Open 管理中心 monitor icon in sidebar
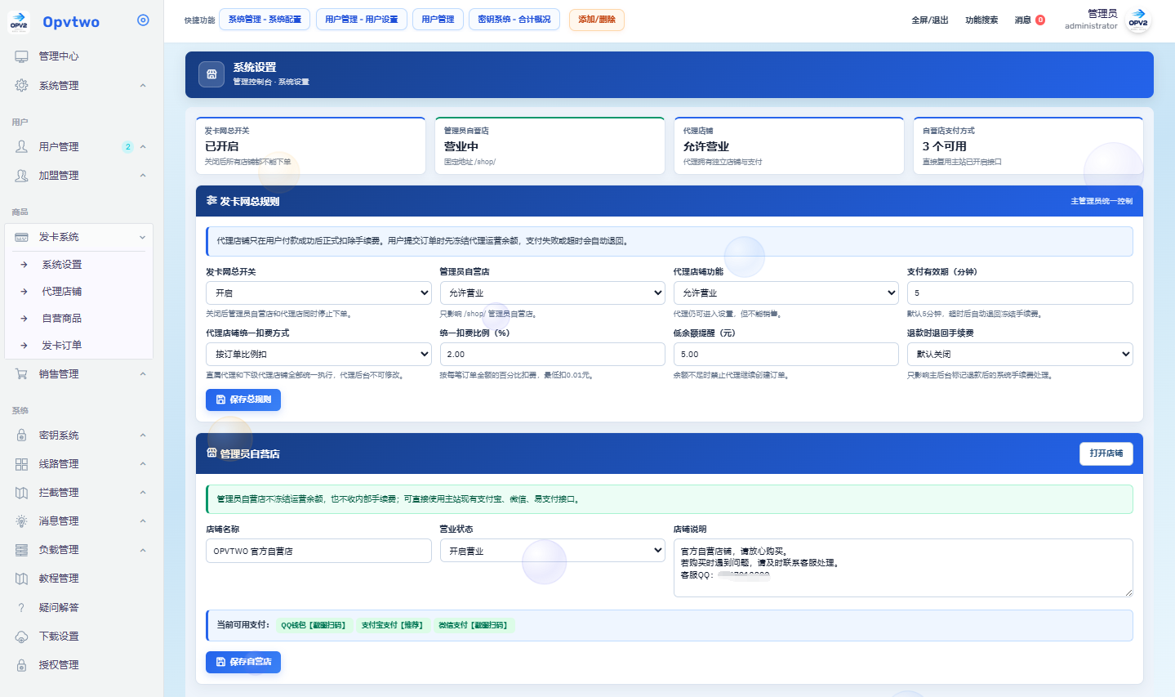The image size is (1175, 697). tap(21, 56)
